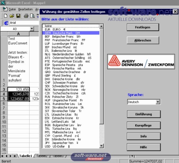Select 'GBP Pfund Sterling' entry
This screenshot has width=179, height=163.
pyautogui.click(x=71, y=76)
